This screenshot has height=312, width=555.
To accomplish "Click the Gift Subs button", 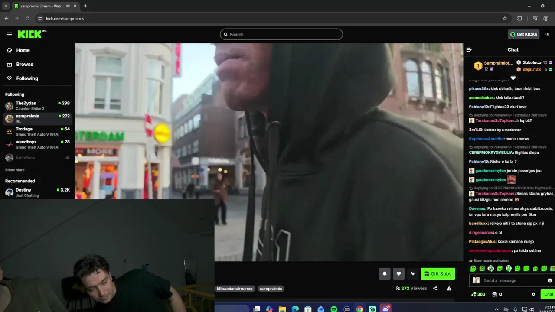I will 438,274.
